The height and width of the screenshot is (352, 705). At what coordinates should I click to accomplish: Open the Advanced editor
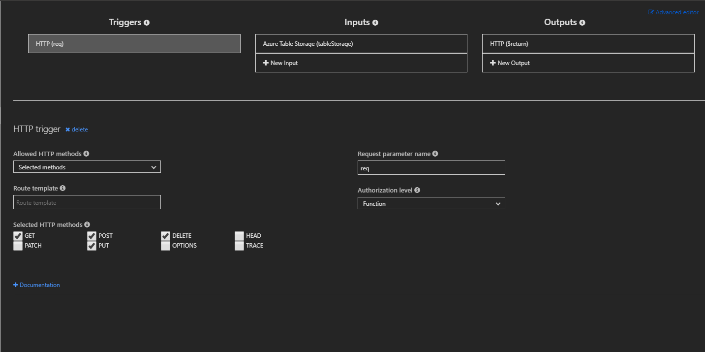pyautogui.click(x=673, y=12)
